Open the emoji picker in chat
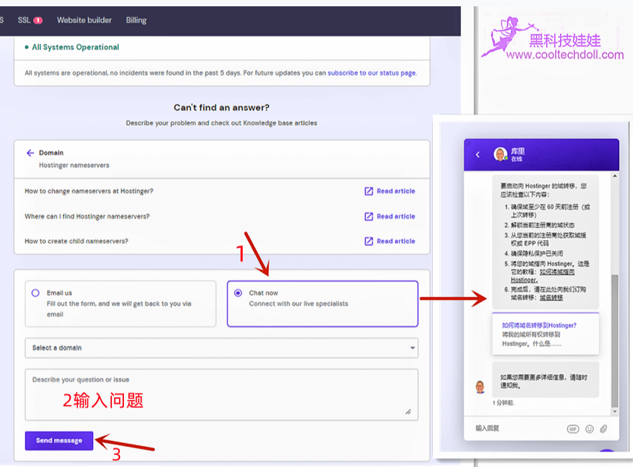Screen dimensions: 633x467 click(590, 429)
